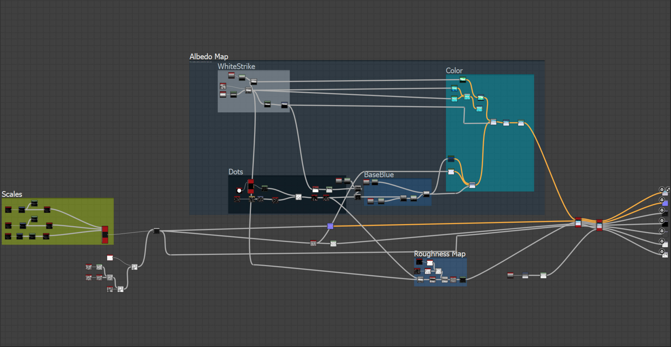Screen dimensions: 671x347
Task: Select the second red node feeding the outputs
Action: (x=599, y=225)
